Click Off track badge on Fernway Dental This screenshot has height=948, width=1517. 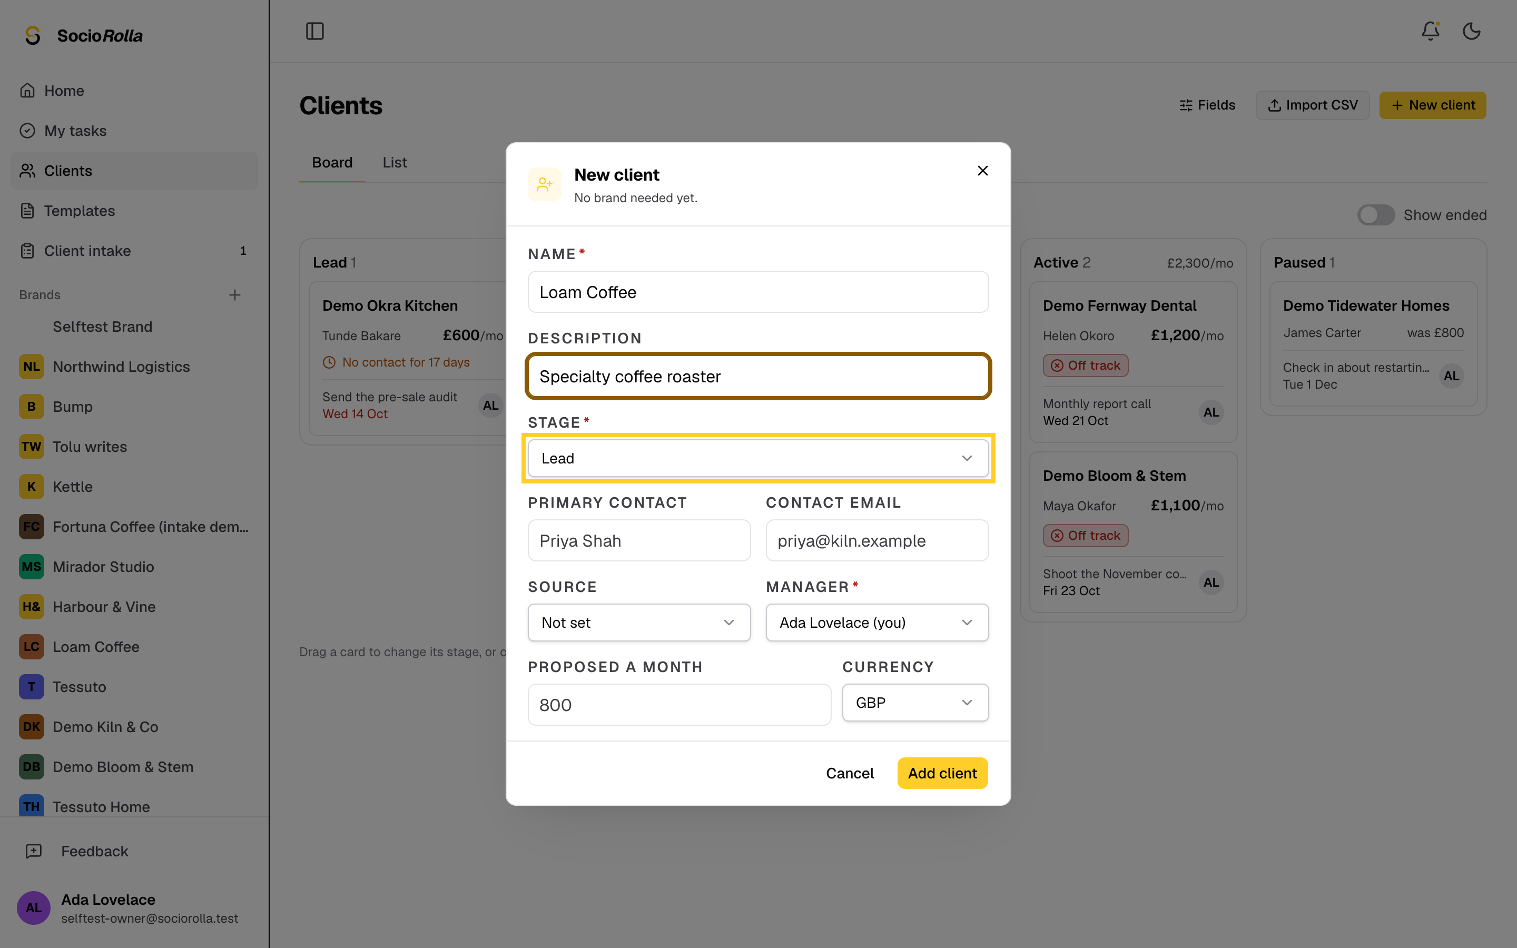coord(1086,366)
